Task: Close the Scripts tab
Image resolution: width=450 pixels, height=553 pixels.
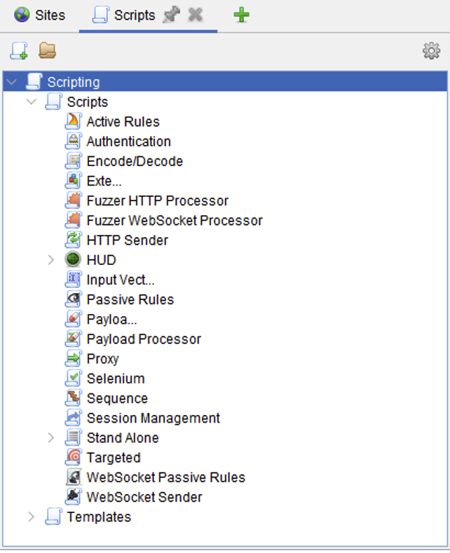Action: pos(196,15)
